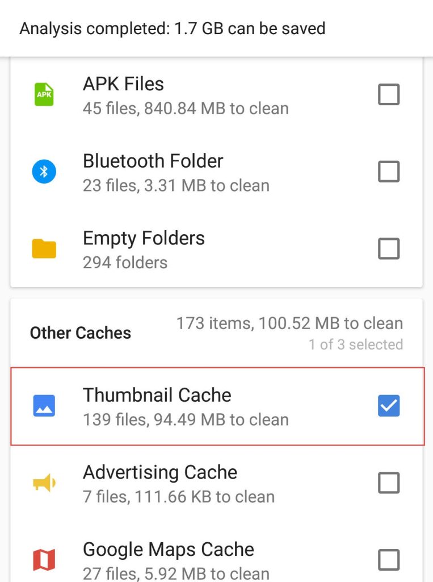Uncheck the Thumbnail Cache checkbox
This screenshot has height=582, width=433.
[x=389, y=405]
